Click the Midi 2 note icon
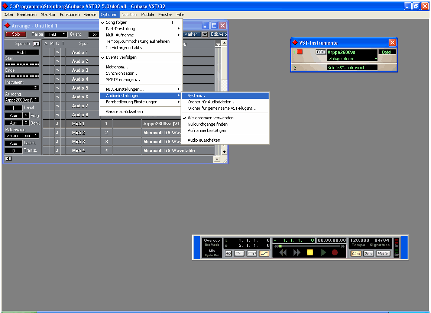431x313 pixels. (x=58, y=133)
